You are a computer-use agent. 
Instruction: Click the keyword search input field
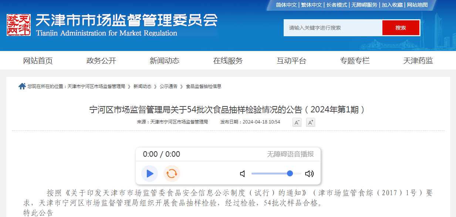coord(333,28)
